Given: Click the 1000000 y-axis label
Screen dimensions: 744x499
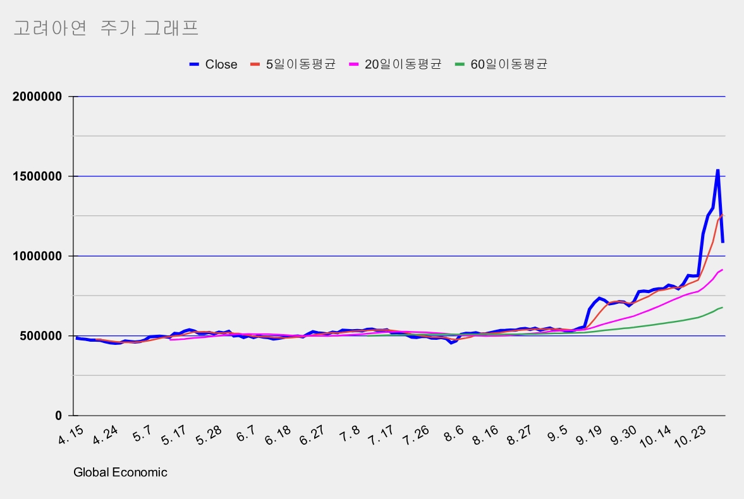Looking at the screenshot, I should 37,256.
